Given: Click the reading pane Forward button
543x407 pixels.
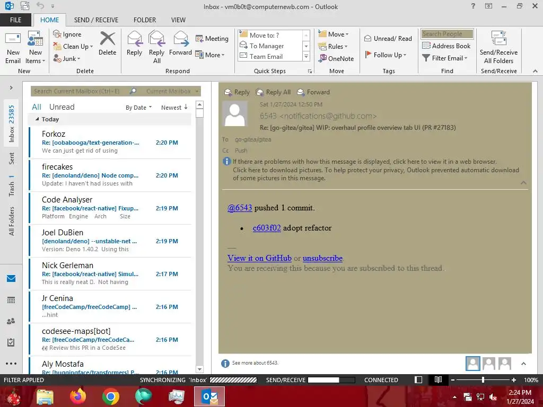Looking at the screenshot, I should [x=313, y=92].
